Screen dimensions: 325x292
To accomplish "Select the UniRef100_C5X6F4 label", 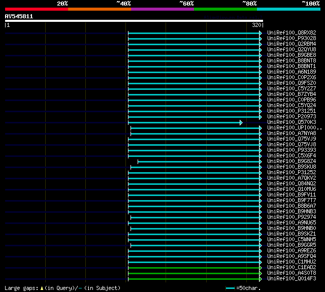I will [x=291, y=156].
